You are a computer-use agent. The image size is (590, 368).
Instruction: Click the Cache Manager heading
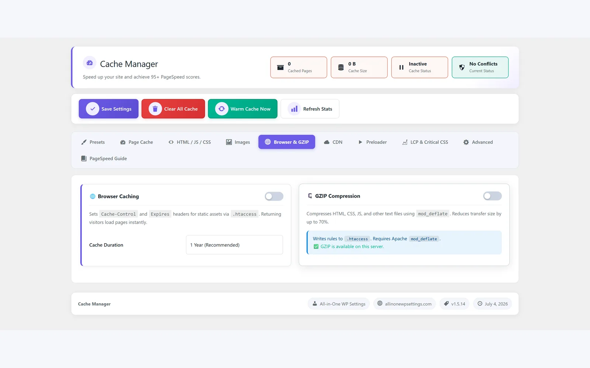129,64
